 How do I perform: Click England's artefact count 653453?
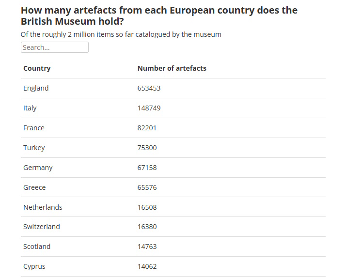click(x=149, y=88)
